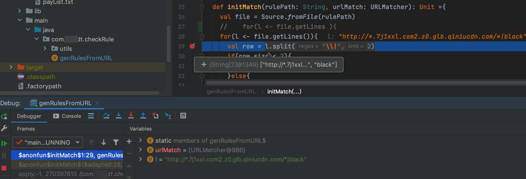Click the red Force Step Into icon
This screenshot has height=179, width=526.
131,116
